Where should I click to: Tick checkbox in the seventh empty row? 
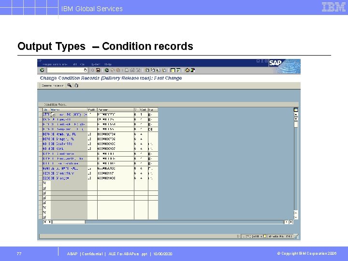click(44, 212)
